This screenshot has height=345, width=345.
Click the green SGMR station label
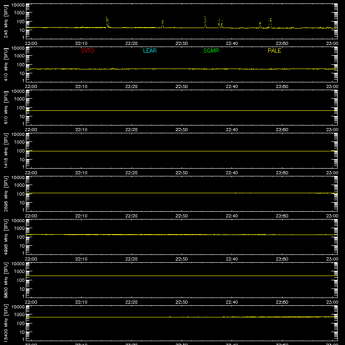[x=211, y=50]
